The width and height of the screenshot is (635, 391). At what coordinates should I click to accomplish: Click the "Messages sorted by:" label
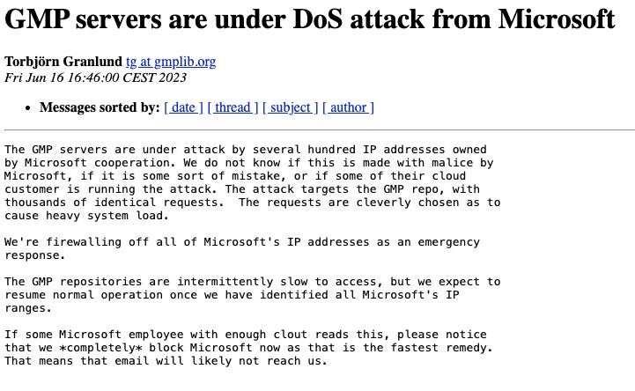(100, 107)
